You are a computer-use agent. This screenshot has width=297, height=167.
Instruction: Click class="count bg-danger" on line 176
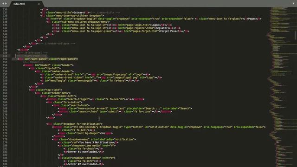82,133
